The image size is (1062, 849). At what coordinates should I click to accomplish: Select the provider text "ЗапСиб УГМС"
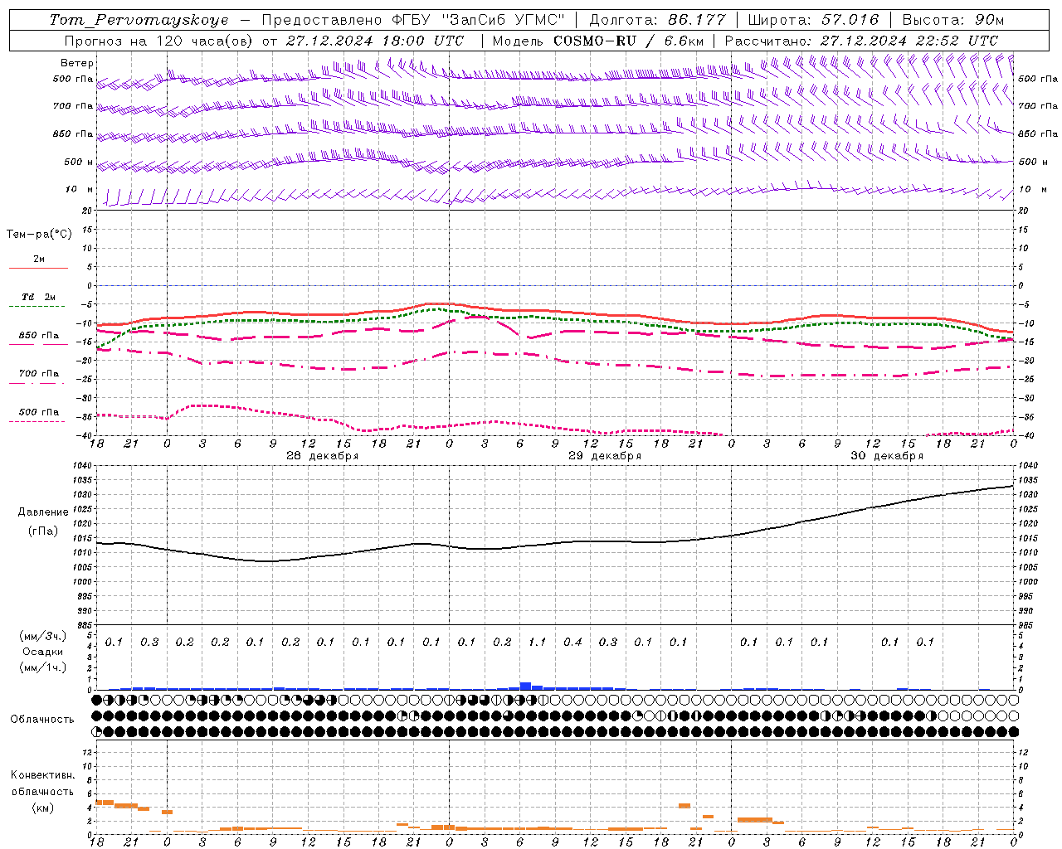point(503,20)
